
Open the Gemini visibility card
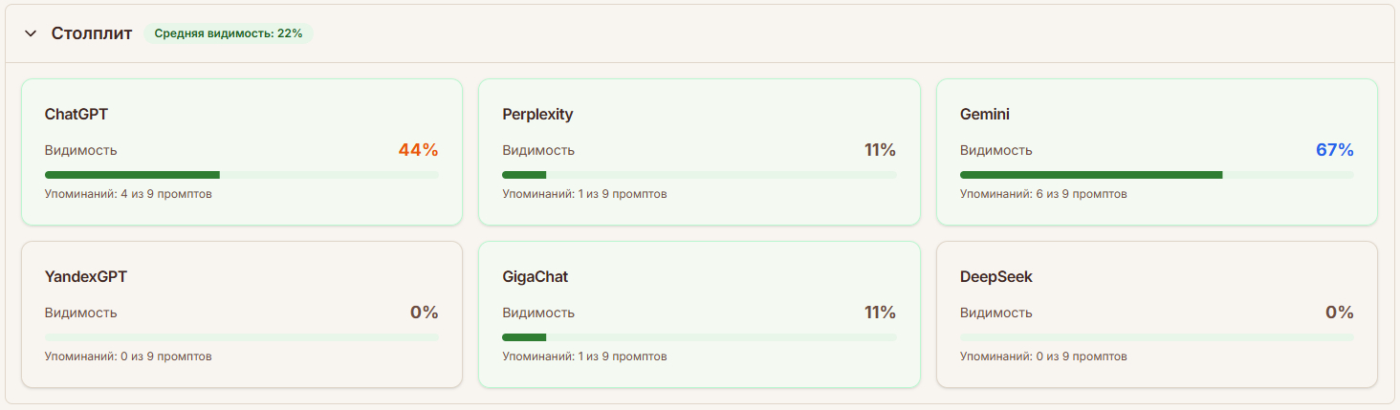tap(1156, 152)
